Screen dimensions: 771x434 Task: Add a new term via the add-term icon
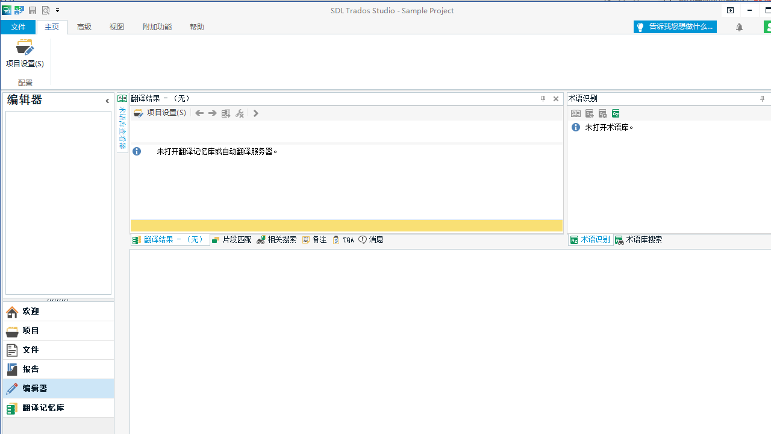pos(589,113)
